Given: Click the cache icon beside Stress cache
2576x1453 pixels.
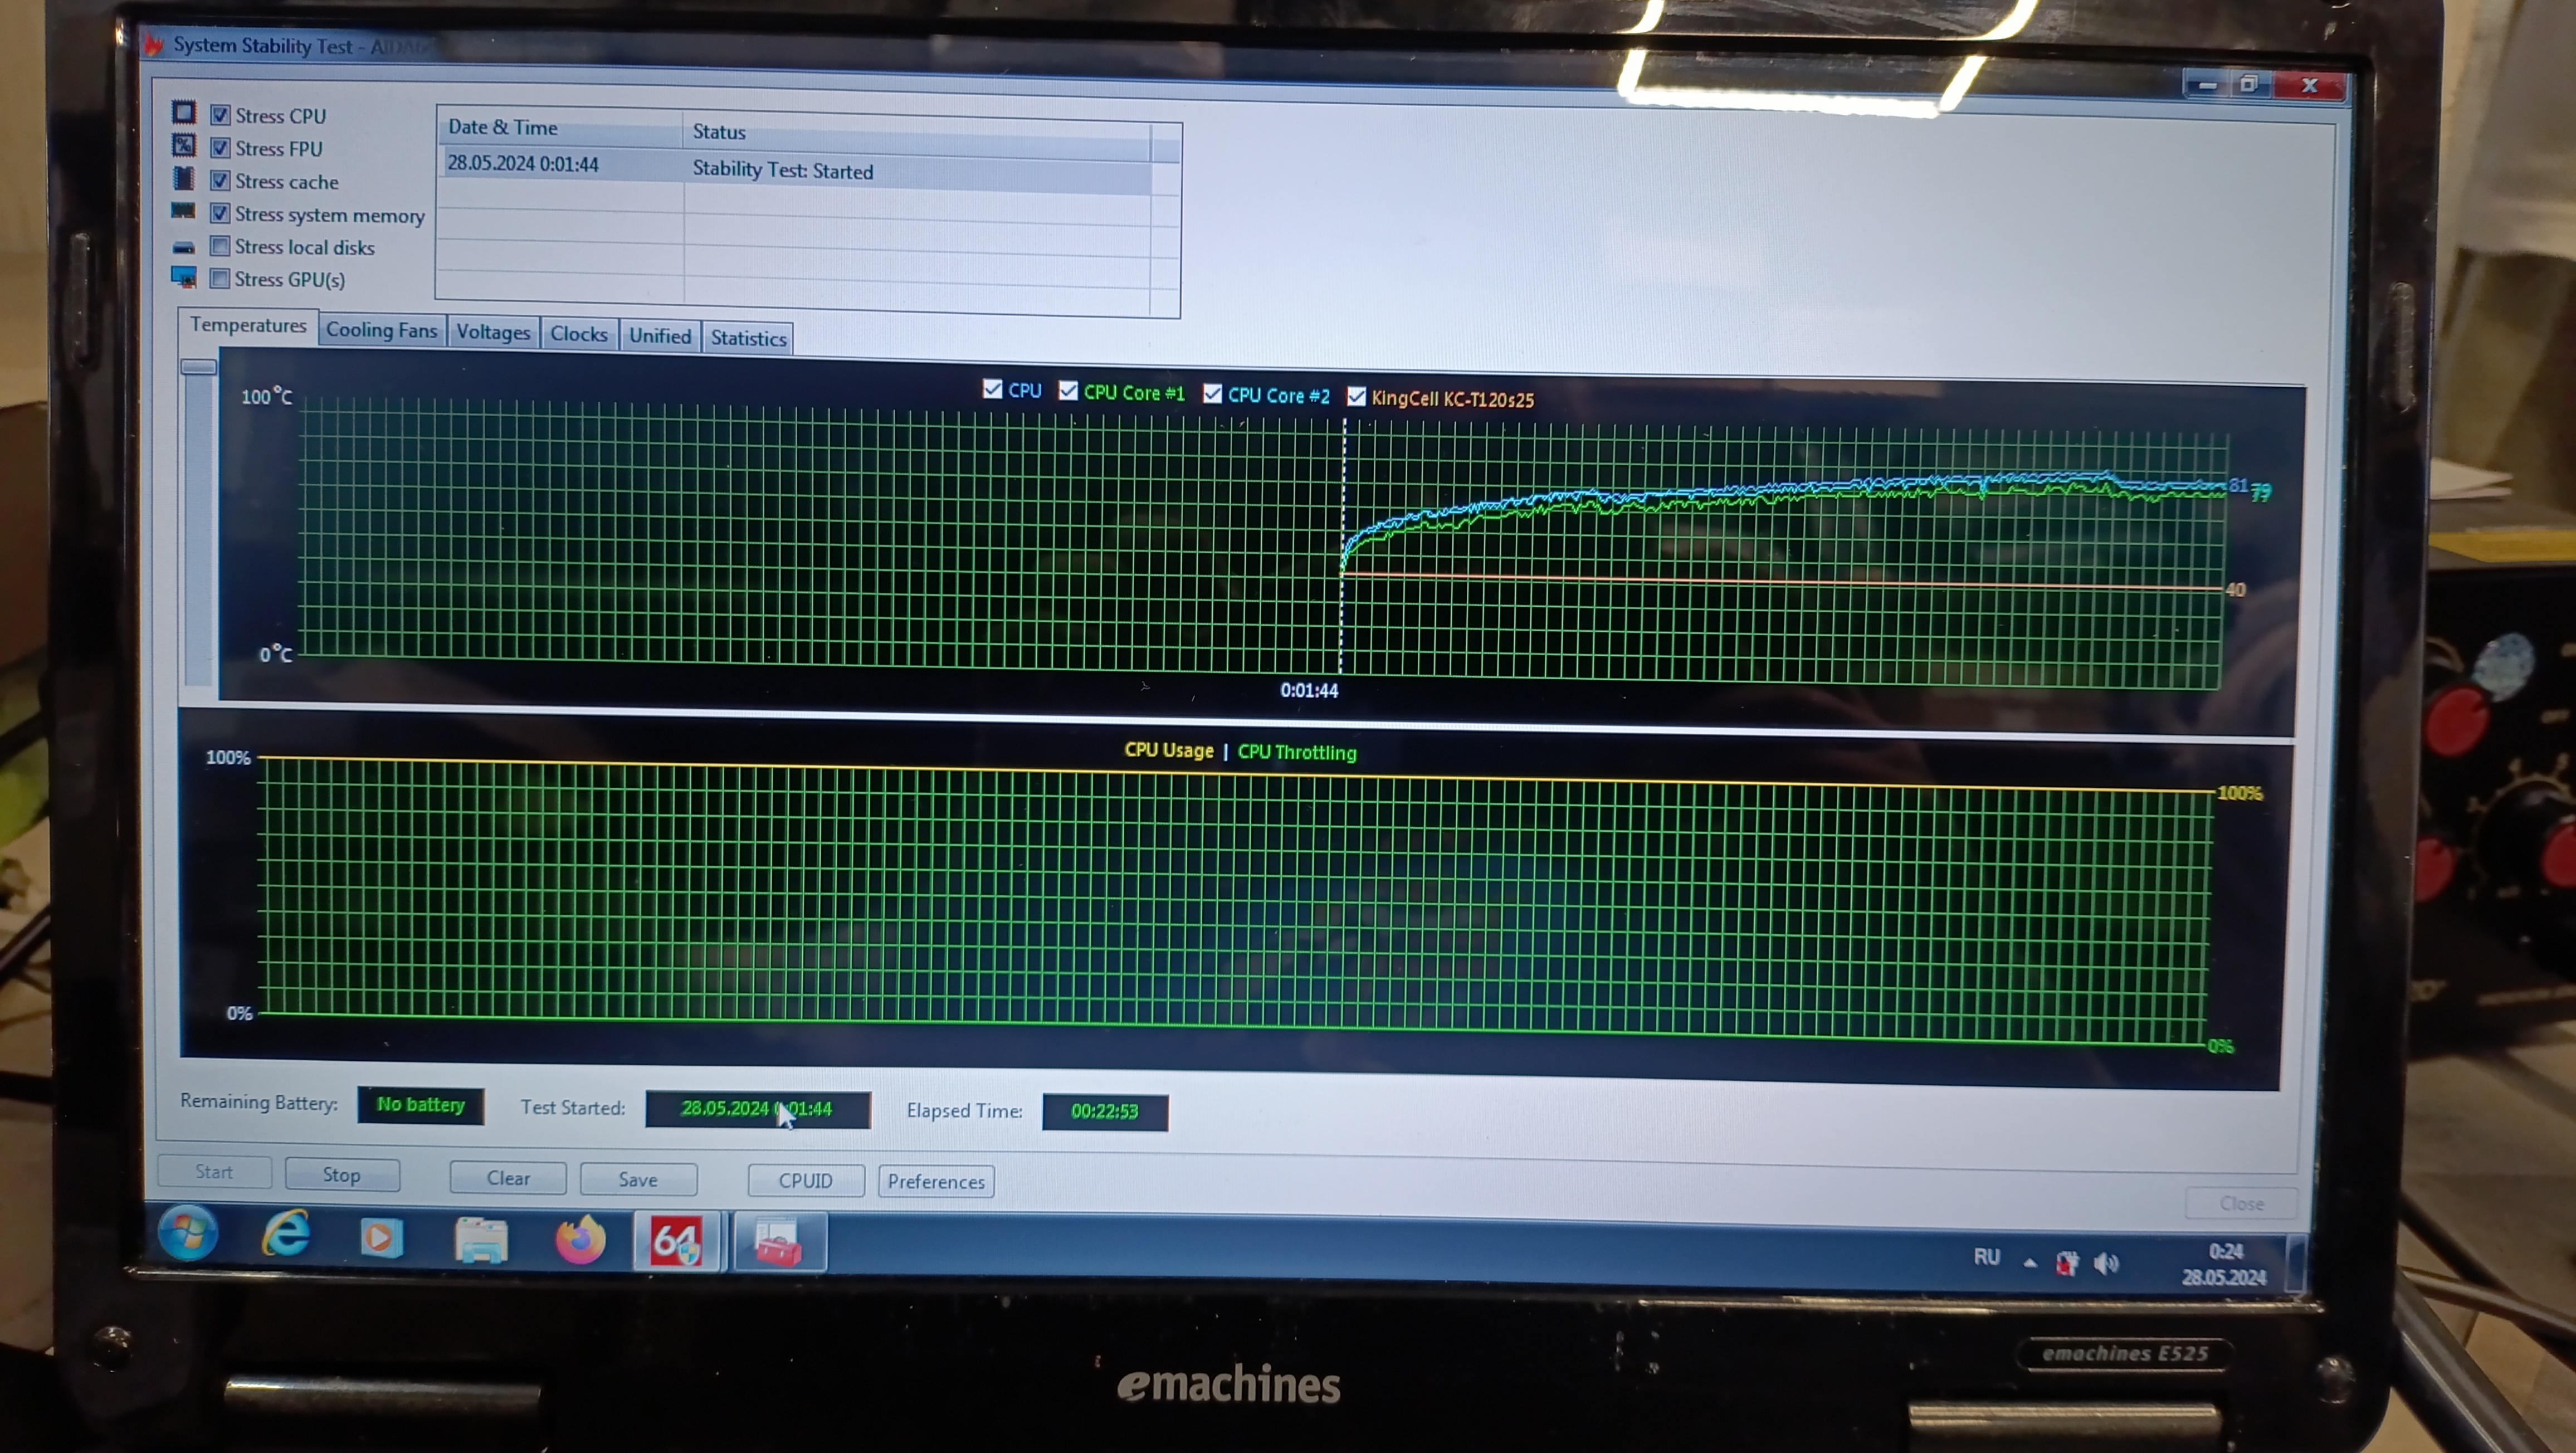Looking at the screenshot, I should [x=183, y=178].
